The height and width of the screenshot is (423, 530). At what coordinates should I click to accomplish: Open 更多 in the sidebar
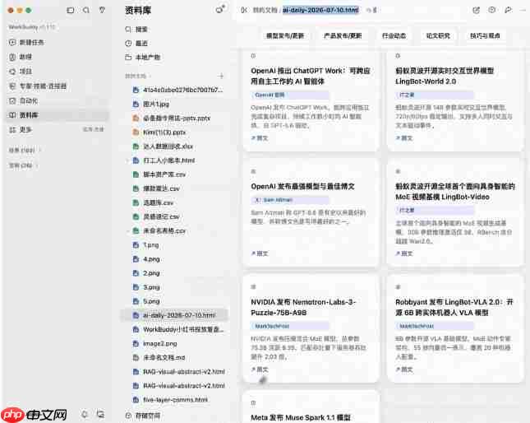point(58,129)
